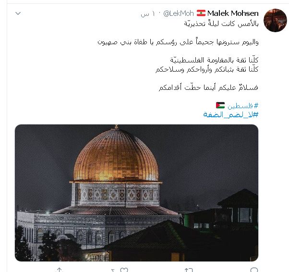Click the line كلنا ثقة بالمقاومة الفلسطينية
The height and width of the screenshot is (272, 289).
[x=214, y=60]
